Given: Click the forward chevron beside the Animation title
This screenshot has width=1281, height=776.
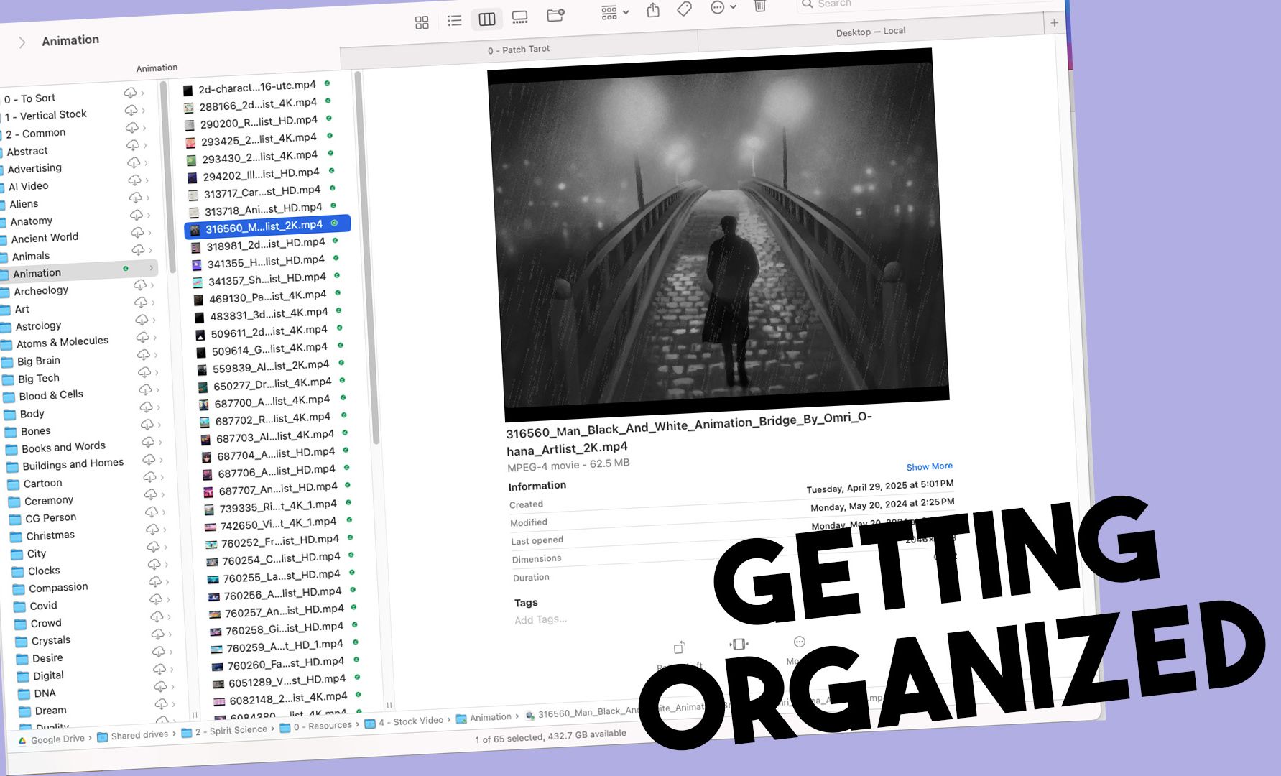Looking at the screenshot, I should click(22, 42).
